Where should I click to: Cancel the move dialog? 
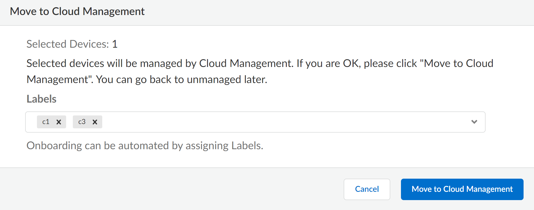367,189
